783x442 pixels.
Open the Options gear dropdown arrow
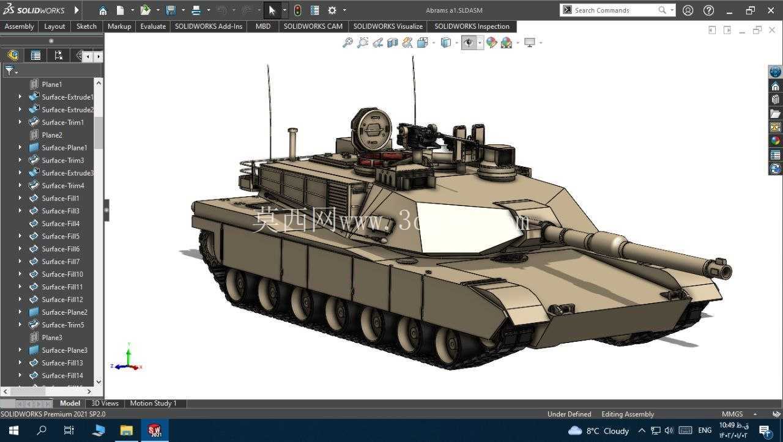coord(344,10)
